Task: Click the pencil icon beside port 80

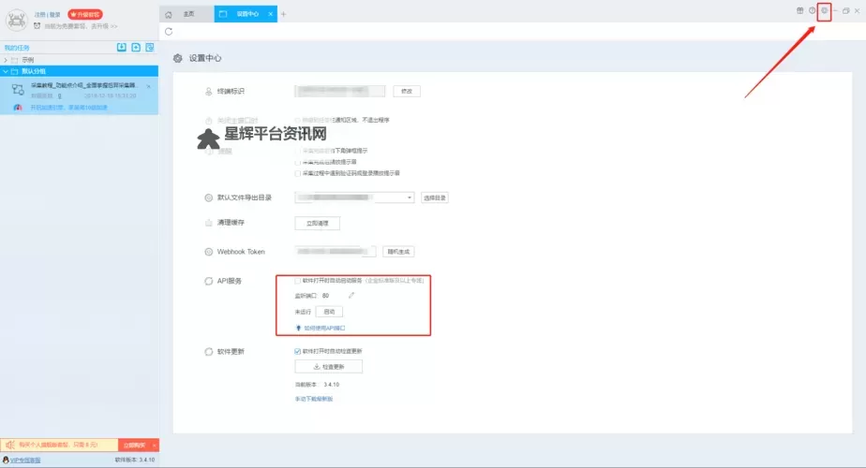Action: [x=351, y=295]
